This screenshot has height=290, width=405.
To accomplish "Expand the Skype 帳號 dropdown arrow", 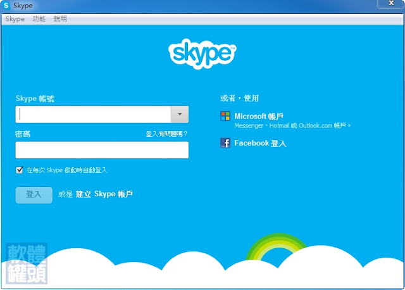I will click(x=180, y=114).
